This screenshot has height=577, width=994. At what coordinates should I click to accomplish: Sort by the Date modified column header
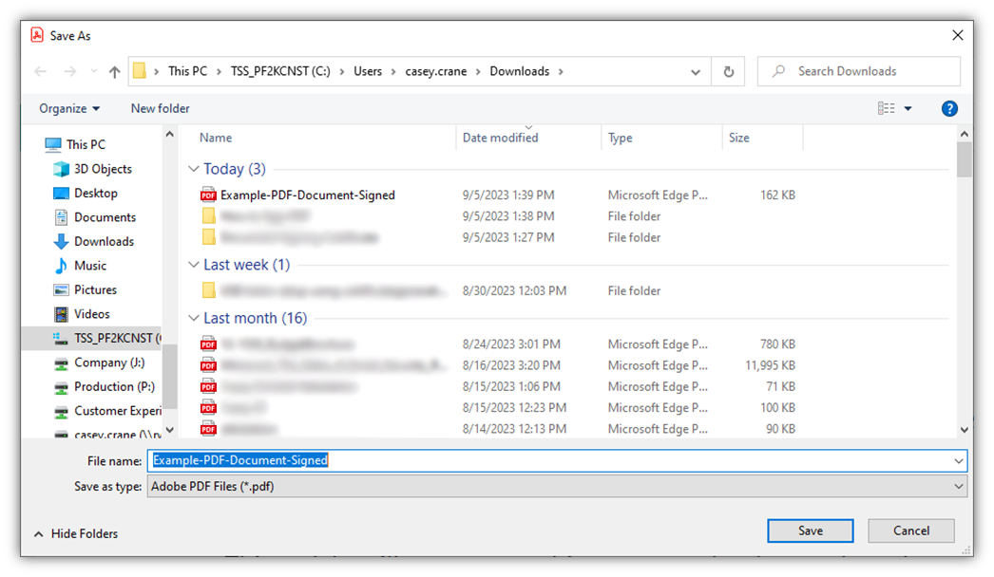pyautogui.click(x=500, y=139)
